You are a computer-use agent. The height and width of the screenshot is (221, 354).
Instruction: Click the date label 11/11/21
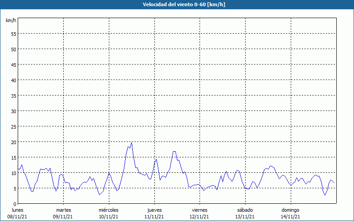[x=154, y=217]
